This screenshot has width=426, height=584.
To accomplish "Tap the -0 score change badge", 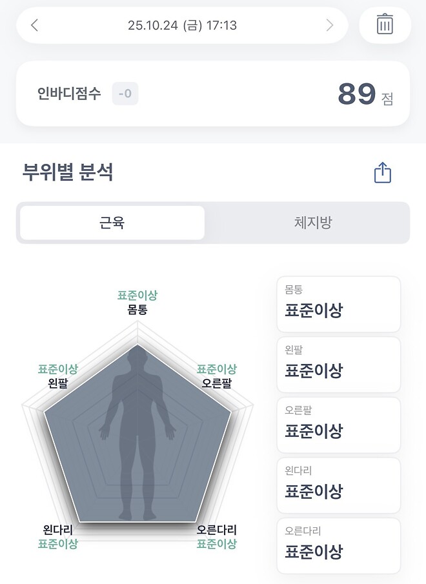I will [125, 94].
